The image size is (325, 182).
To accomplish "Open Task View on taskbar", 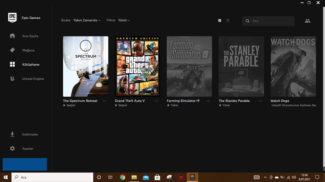I will pyautogui.click(x=110, y=177).
